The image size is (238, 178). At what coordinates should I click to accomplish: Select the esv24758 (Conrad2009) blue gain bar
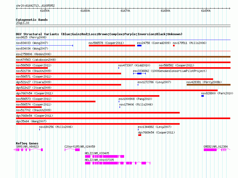point(139,46)
